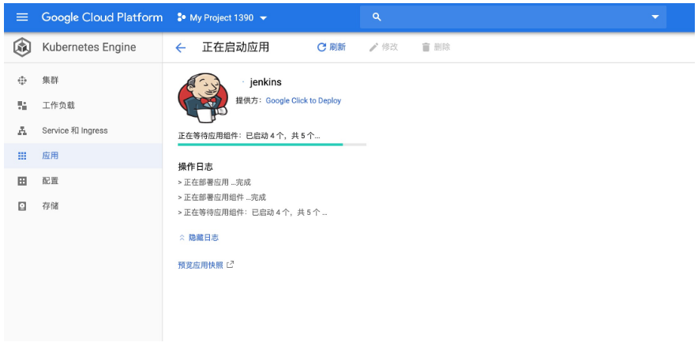Collapse logs with 隐藏日志
698x350 pixels.
pos(198,238)
